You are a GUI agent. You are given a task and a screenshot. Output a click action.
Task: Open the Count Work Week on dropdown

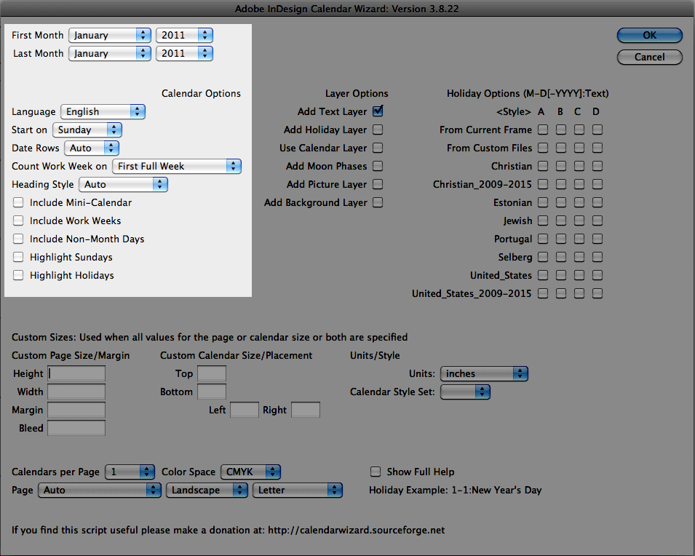[177, 166]
